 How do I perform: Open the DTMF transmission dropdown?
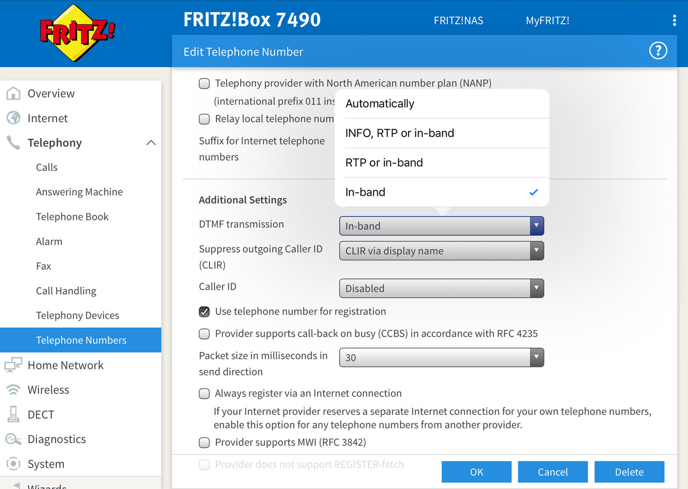tap(441, 226)
